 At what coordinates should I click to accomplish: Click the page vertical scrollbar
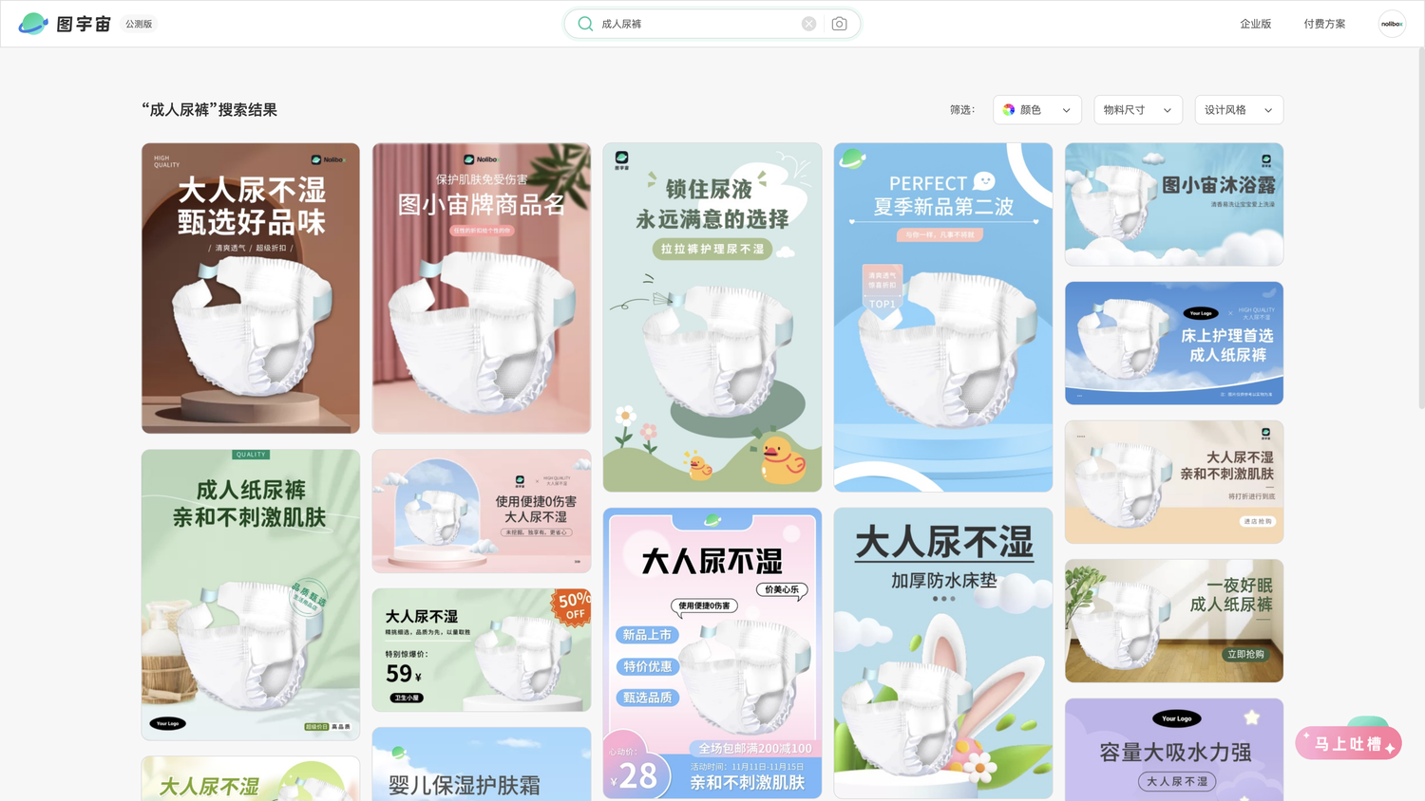point(1421,228)
